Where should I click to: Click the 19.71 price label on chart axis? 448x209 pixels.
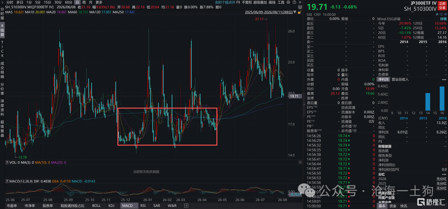(x=295, y=97)
